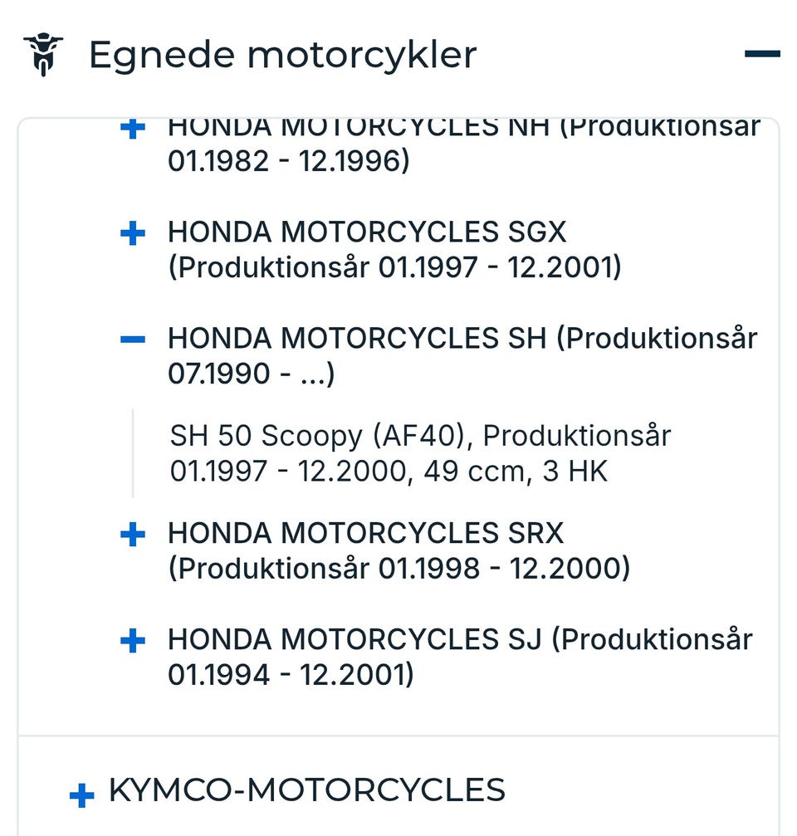The width and height of the screenshot is (797, 836).
Task: Collapse HONDA MOTORCYCLES SH with minus icon
Action: pos(133,340)
